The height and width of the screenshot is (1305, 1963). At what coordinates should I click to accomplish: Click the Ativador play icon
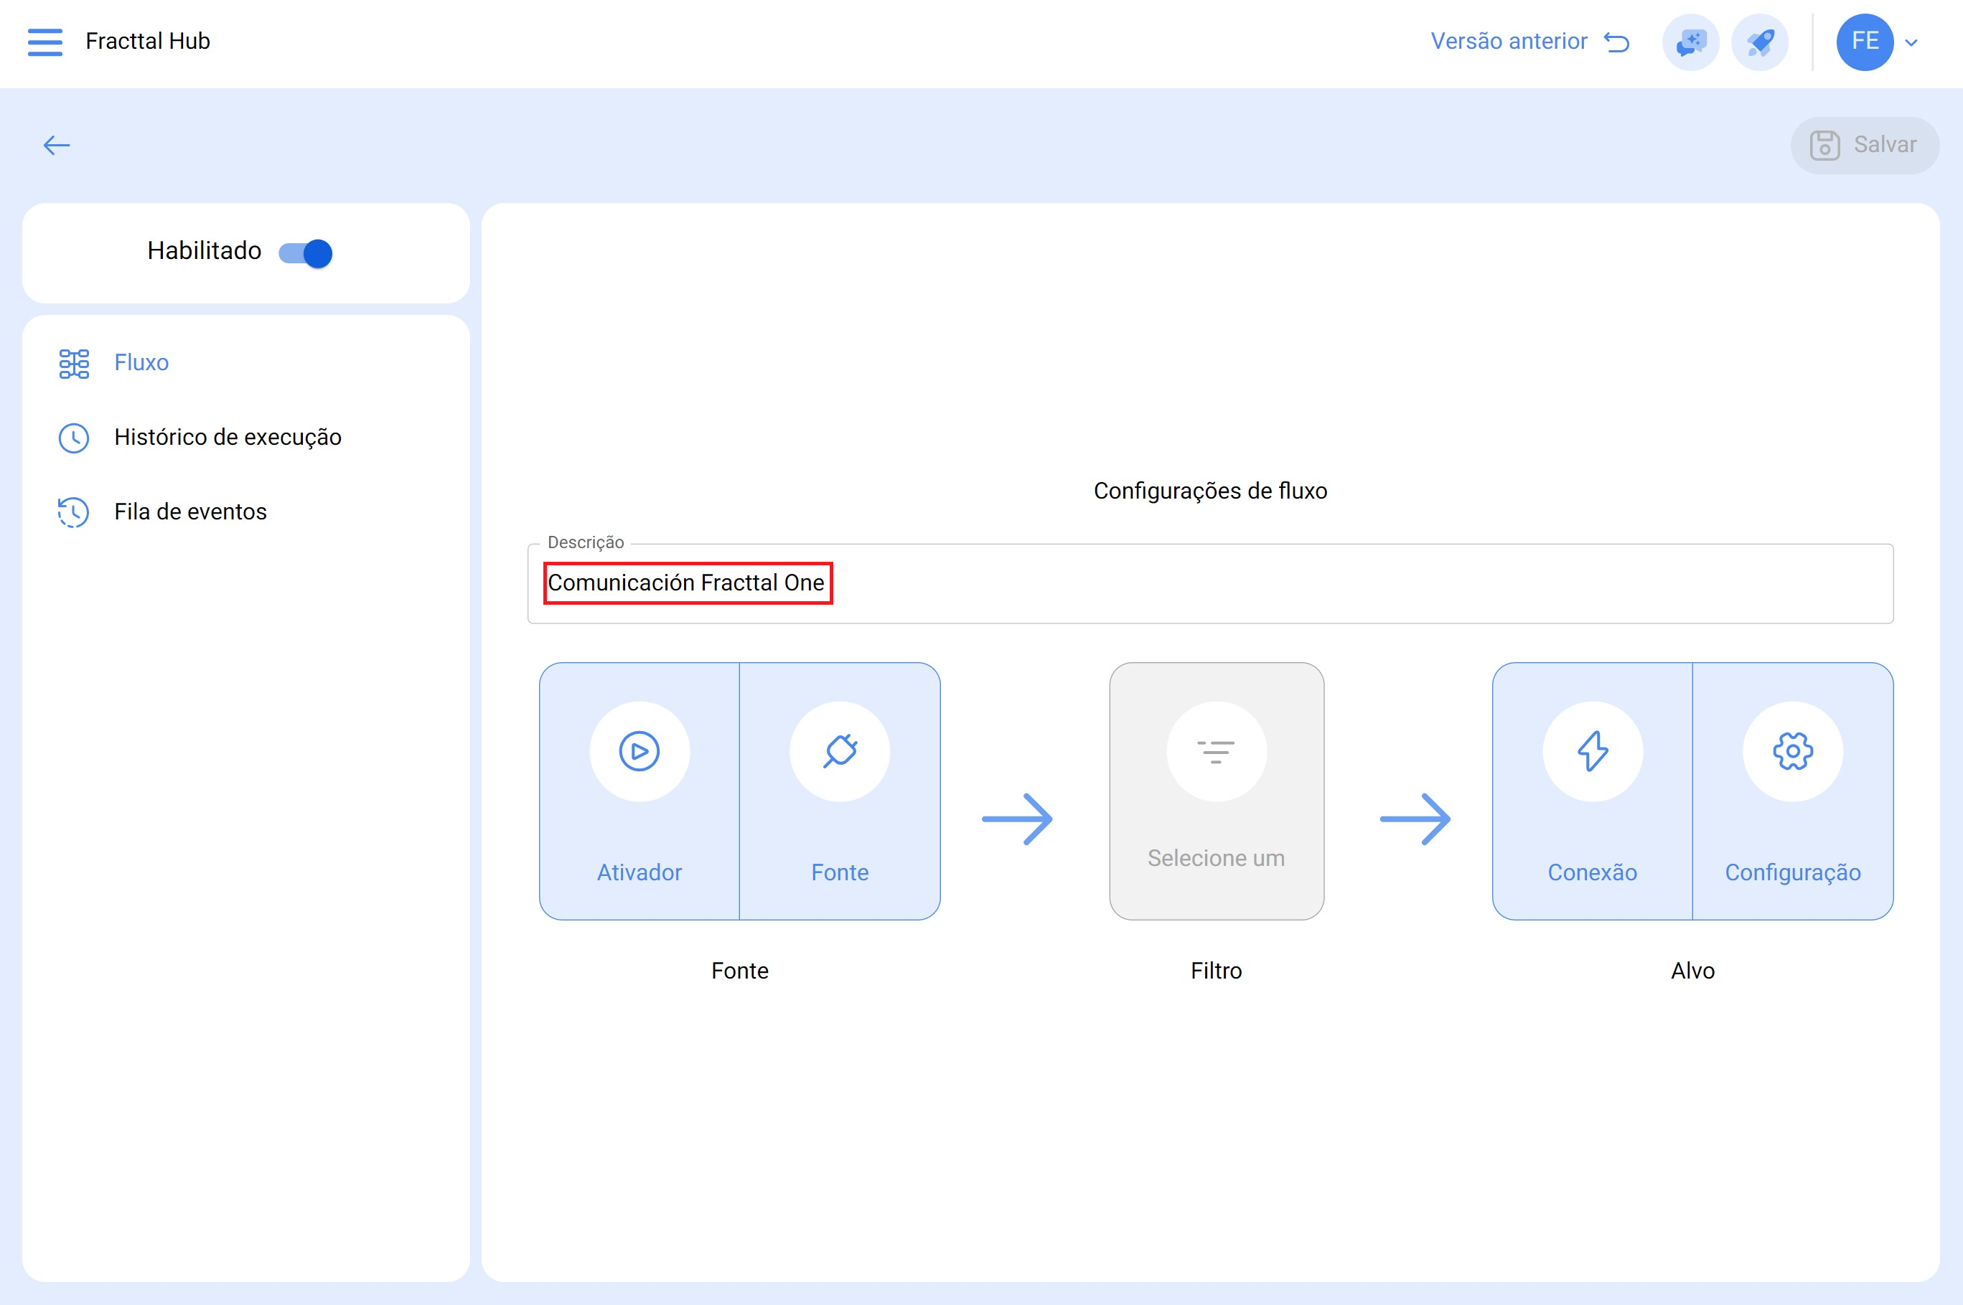pos(640,752)
